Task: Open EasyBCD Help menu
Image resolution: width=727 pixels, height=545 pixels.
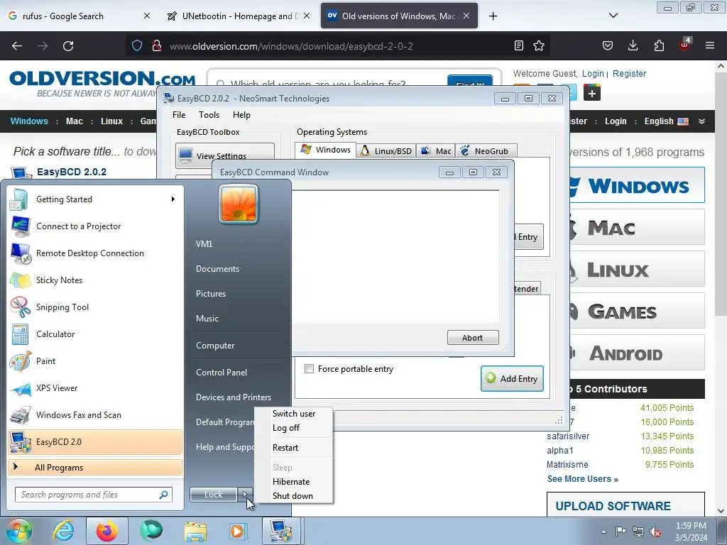Action: click(241, 115)
